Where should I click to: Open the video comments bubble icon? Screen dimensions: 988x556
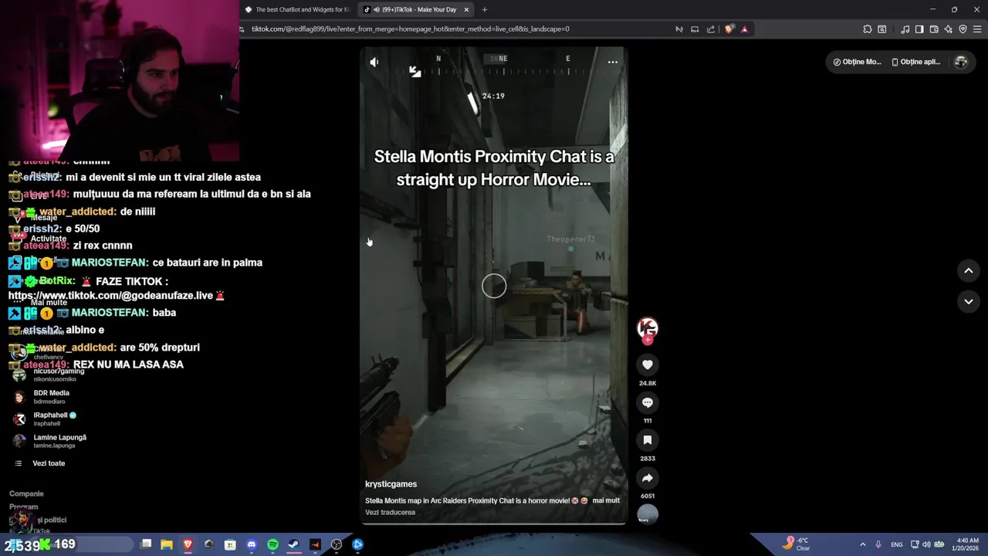pyautogui.click(x=648, y=402)
